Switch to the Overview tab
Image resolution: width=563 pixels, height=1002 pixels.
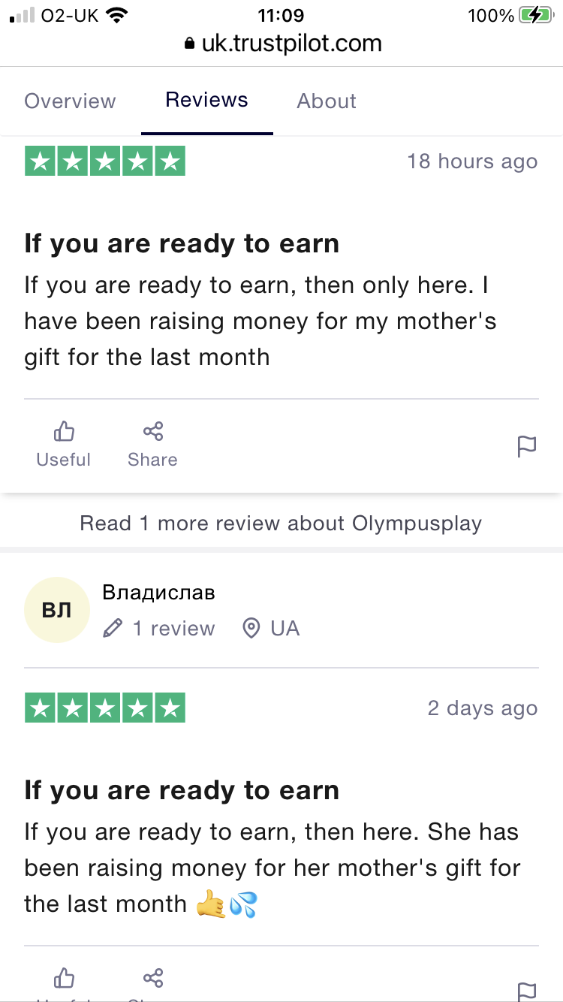click(x=70, y=101)
